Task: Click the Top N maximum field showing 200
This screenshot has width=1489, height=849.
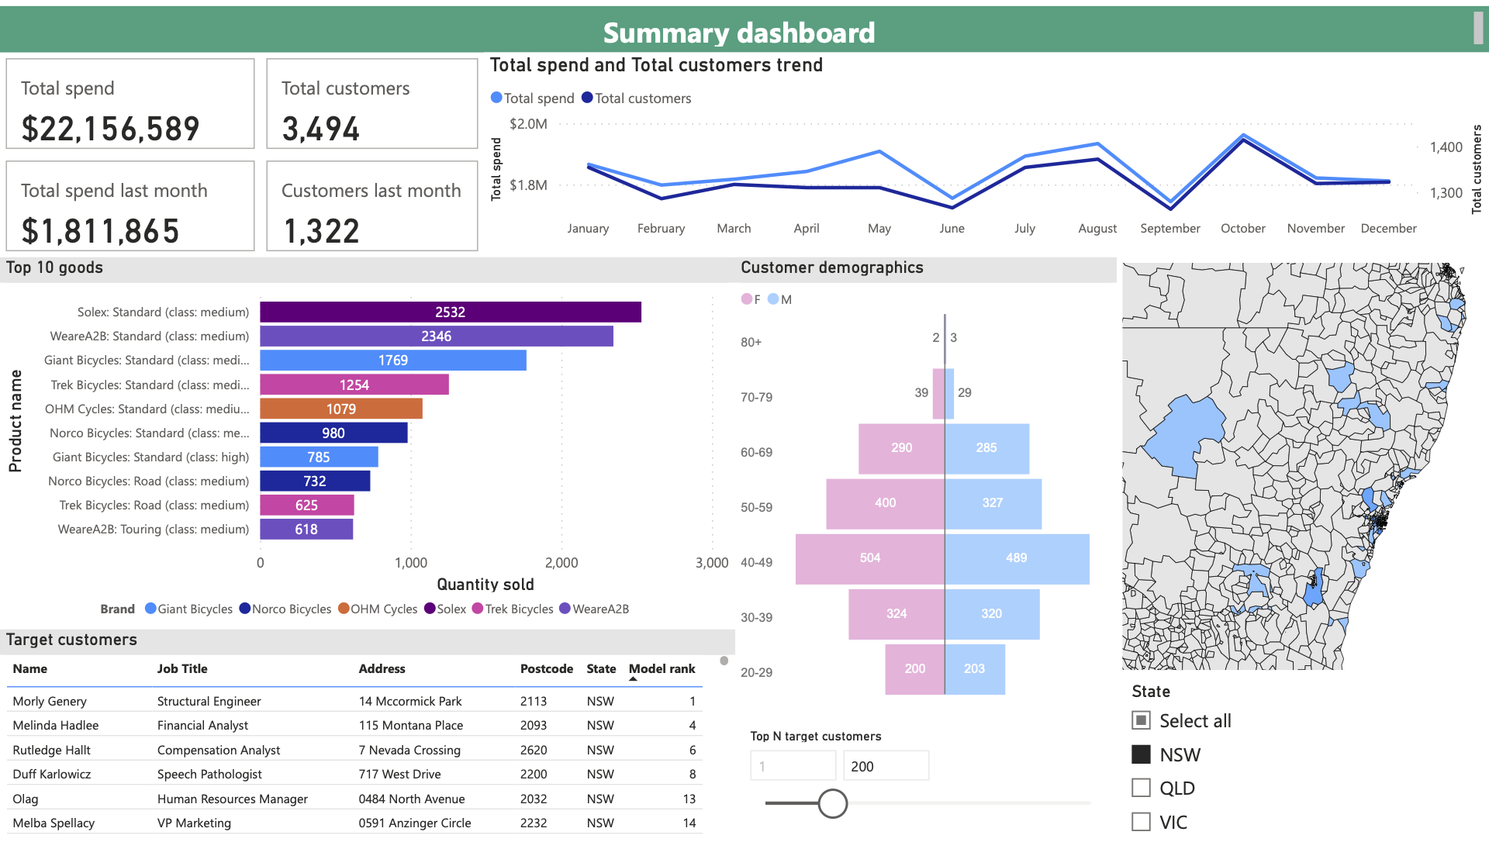Action: click(886, 766)
